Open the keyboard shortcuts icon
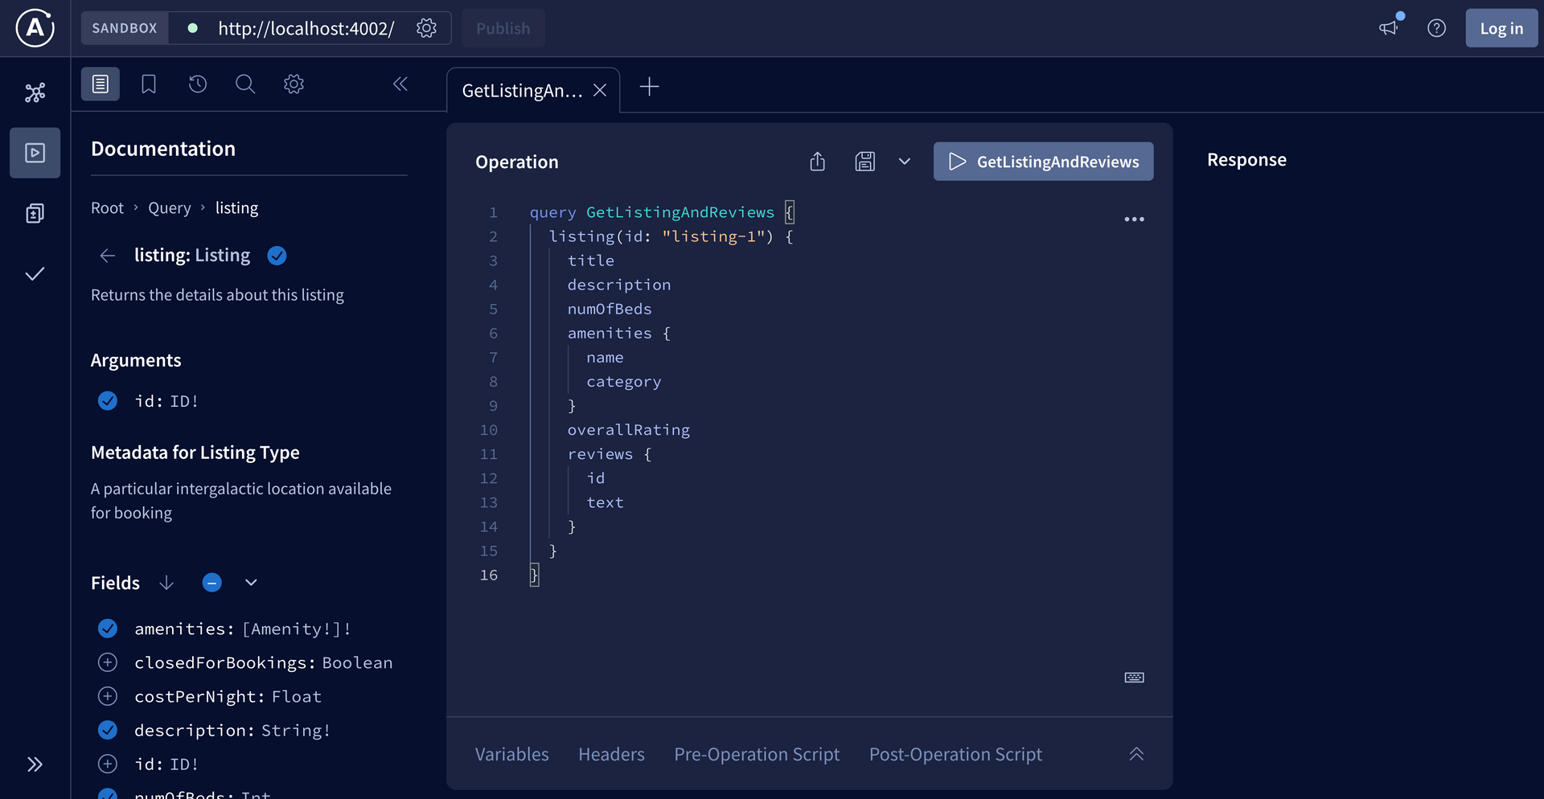 click(1133, 678)
